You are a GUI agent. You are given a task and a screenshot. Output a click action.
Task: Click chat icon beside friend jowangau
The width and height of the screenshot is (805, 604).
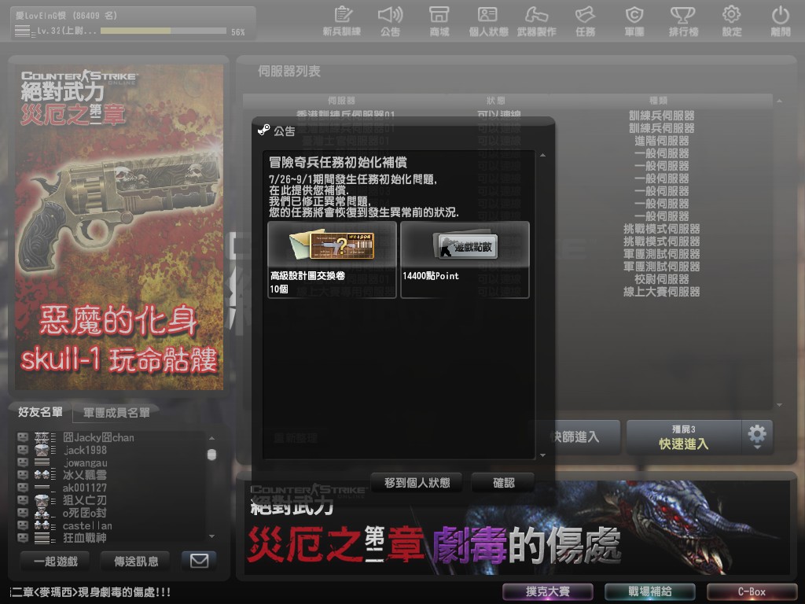23,462
